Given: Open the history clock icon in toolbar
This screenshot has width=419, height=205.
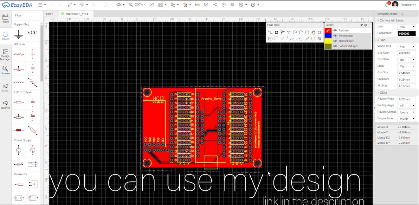Looking at the screenshot, I should [x=223, y=5].
